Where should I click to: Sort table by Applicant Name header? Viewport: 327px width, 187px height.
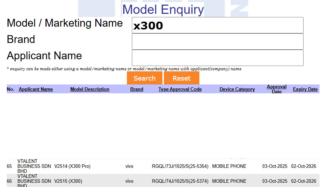coord(36,89)
